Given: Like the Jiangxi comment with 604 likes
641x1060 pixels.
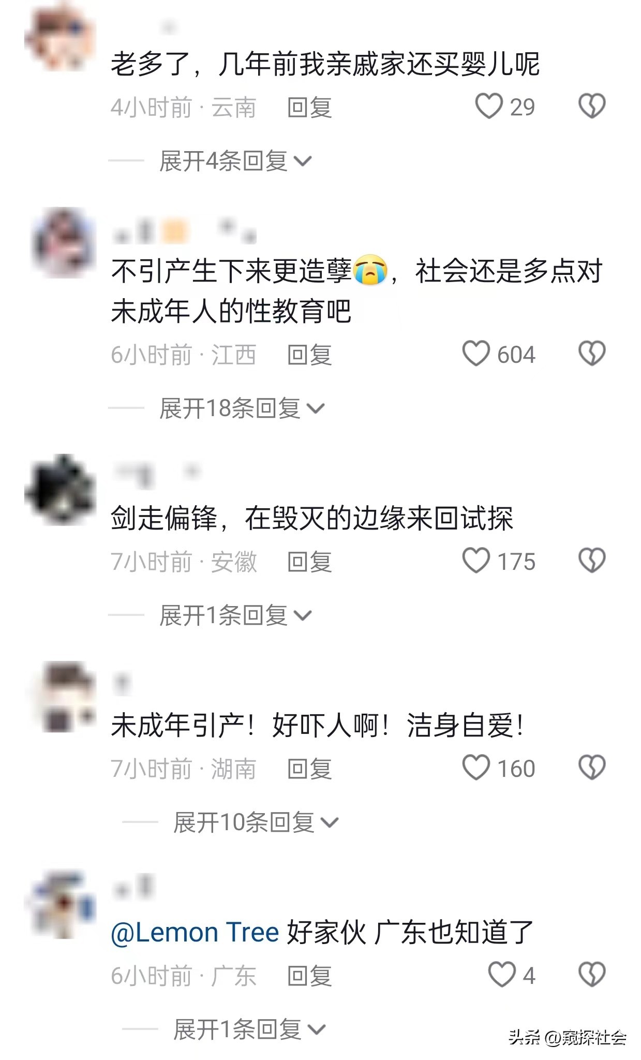Looking at the screenshot, I should tap(475, 354).
